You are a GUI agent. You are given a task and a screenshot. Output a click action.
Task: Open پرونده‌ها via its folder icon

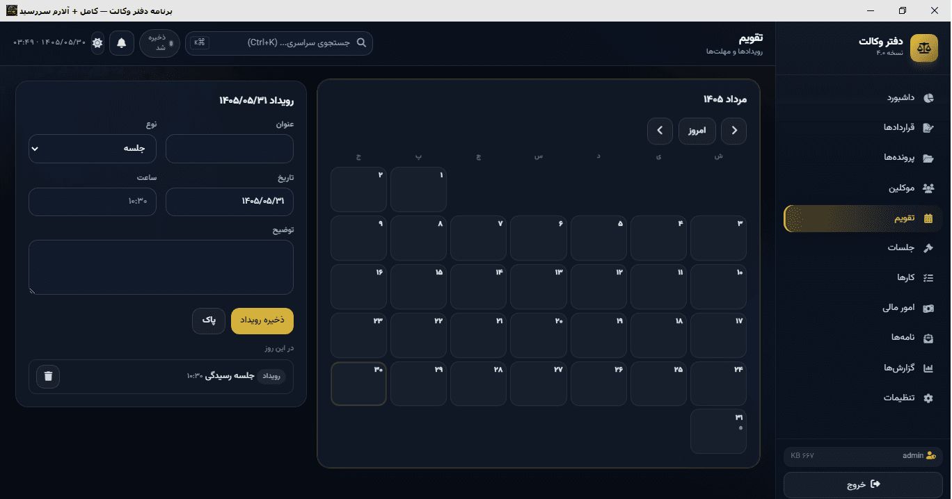928,158
